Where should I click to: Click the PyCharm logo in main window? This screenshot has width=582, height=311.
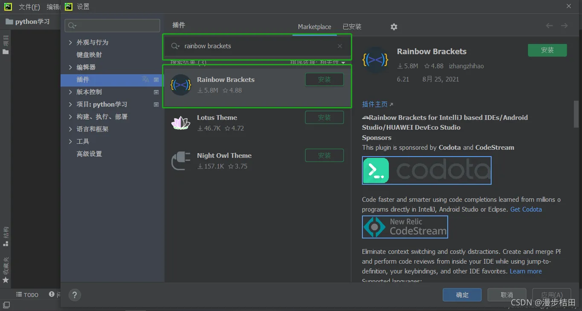coord(8,6)
